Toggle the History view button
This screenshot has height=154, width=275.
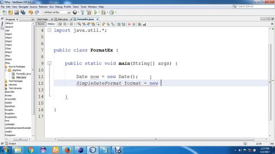(x=51, y=24)
